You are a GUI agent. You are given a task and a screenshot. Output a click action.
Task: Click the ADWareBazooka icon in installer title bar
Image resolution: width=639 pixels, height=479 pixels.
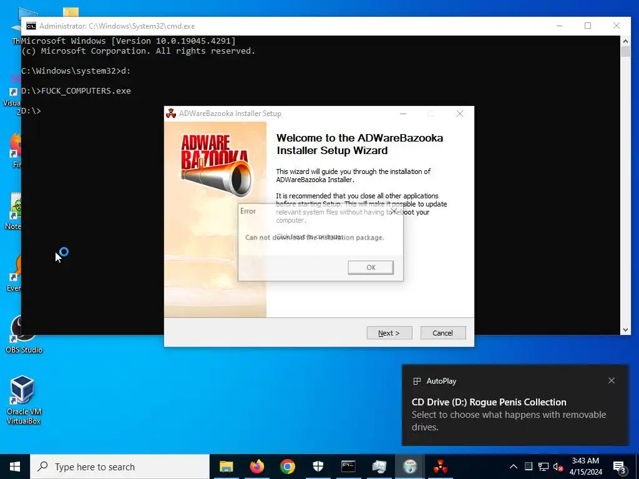(171, 114)
